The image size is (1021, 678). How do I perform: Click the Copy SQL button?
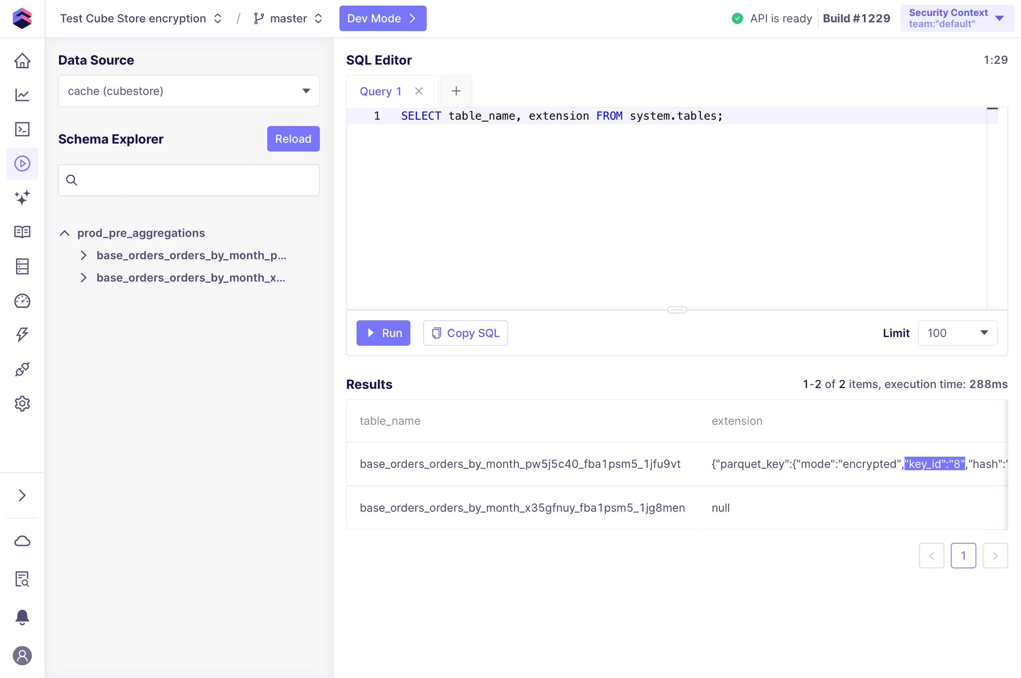465,333
